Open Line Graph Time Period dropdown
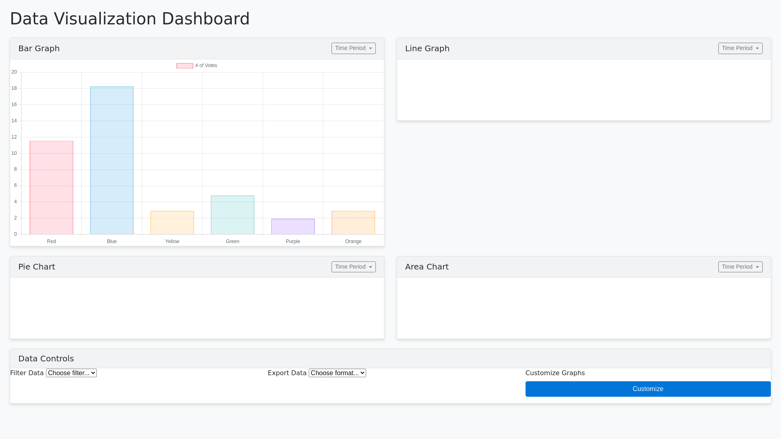 [x=740, y=48]
